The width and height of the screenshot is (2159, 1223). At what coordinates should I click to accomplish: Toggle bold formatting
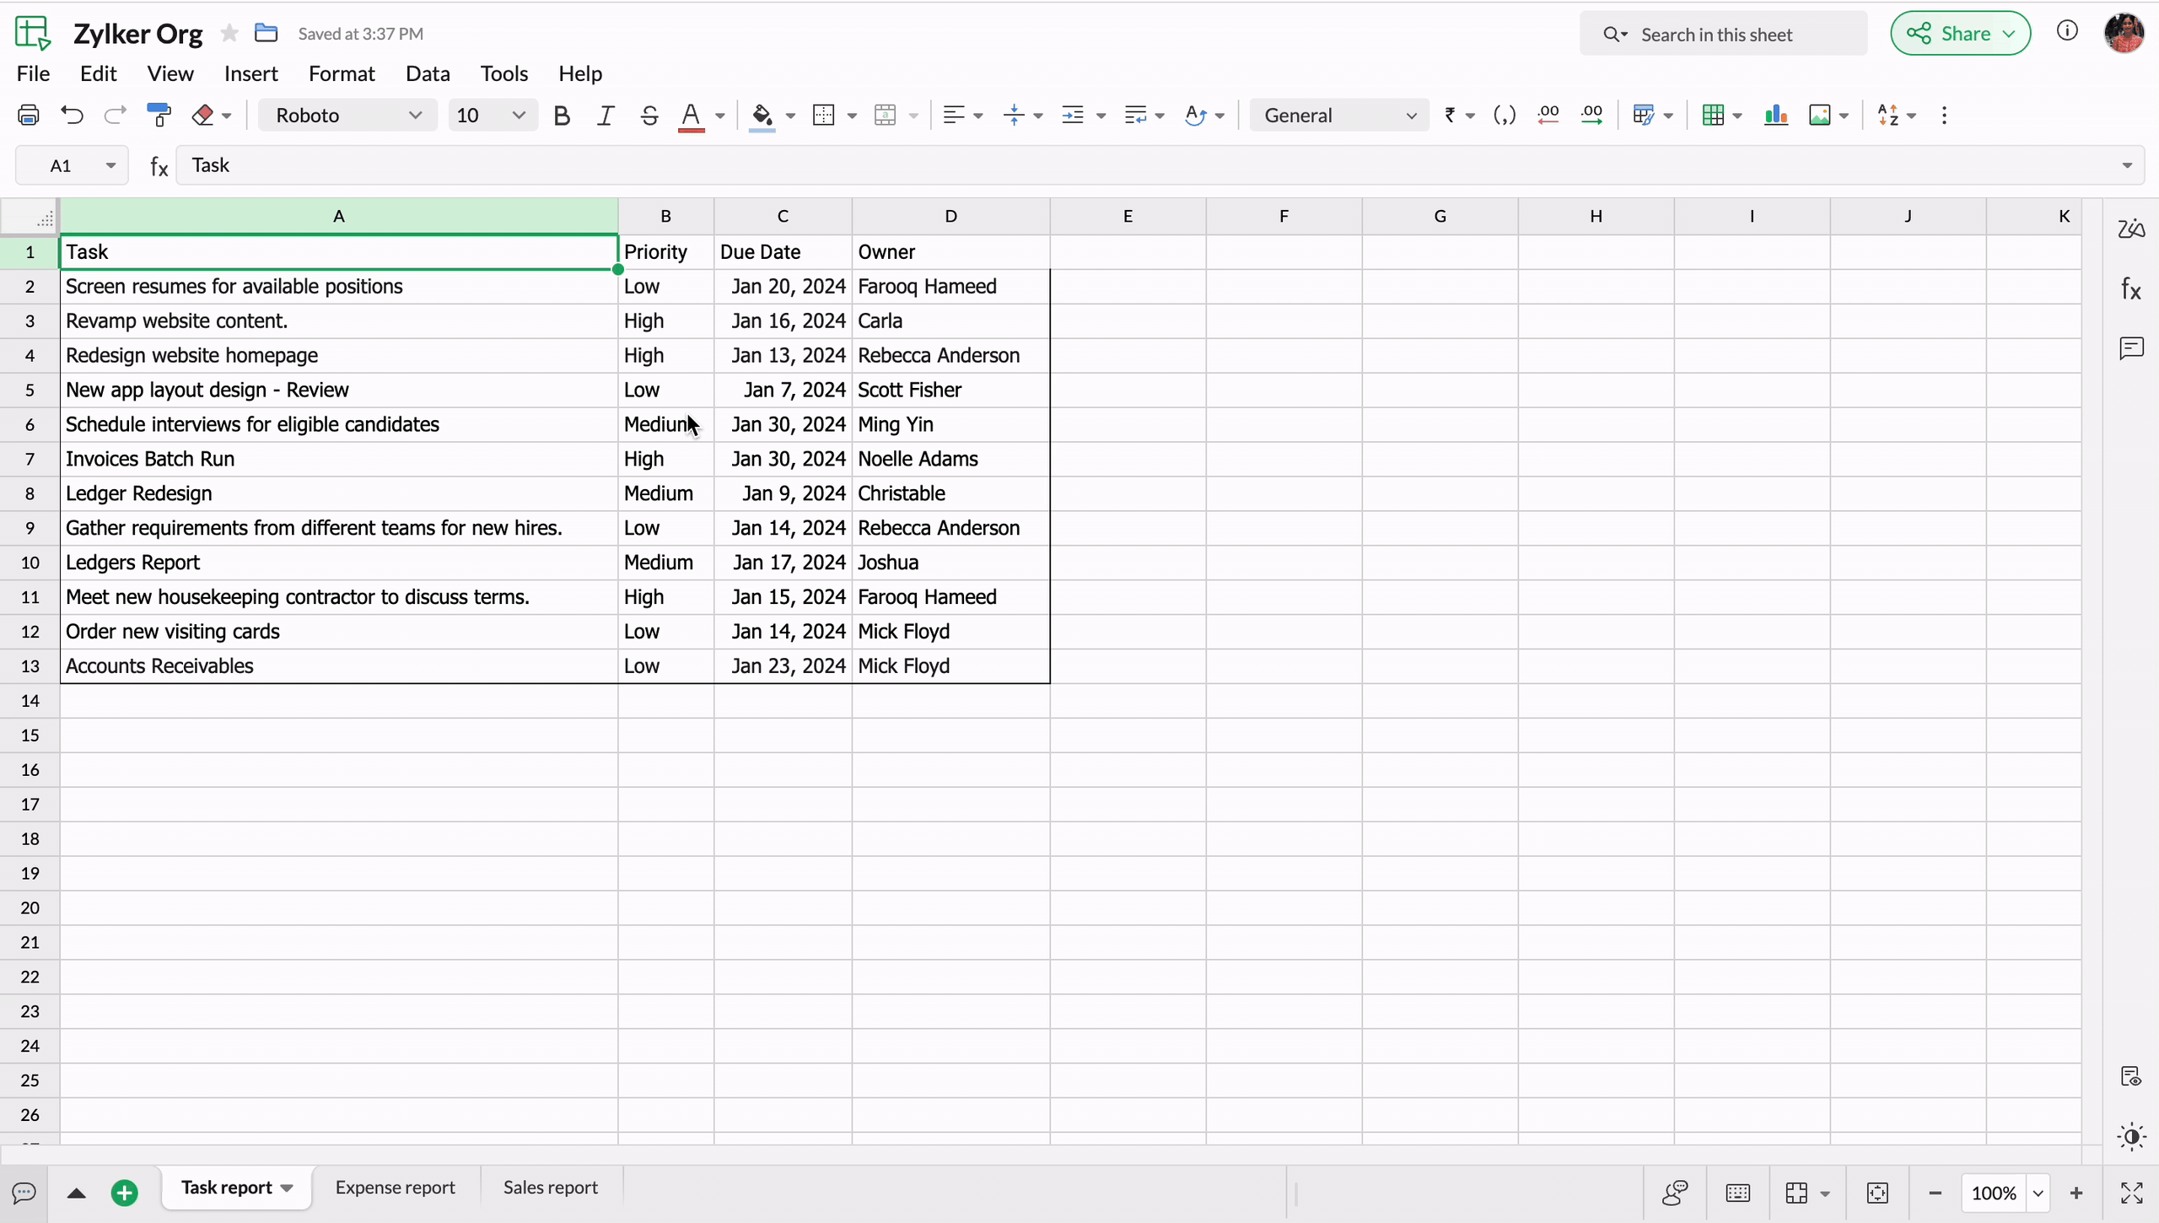tap(562, 115)
